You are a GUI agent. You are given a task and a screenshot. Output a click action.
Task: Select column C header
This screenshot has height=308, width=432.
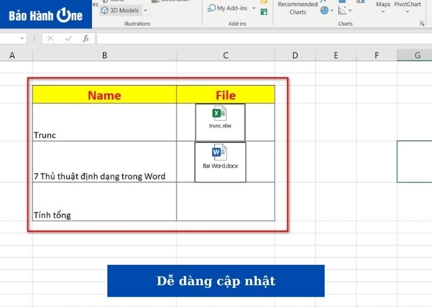(x=226, y=55)
